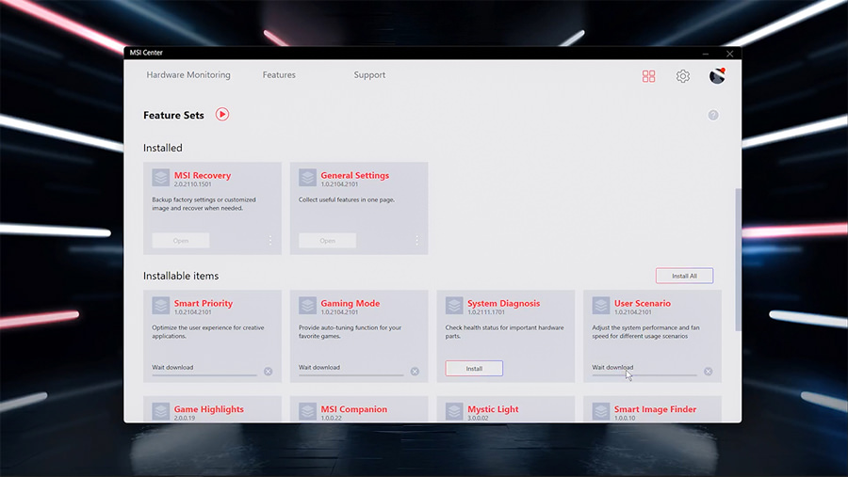Open the Support tab
848x477 pixels.
[369, 75]
